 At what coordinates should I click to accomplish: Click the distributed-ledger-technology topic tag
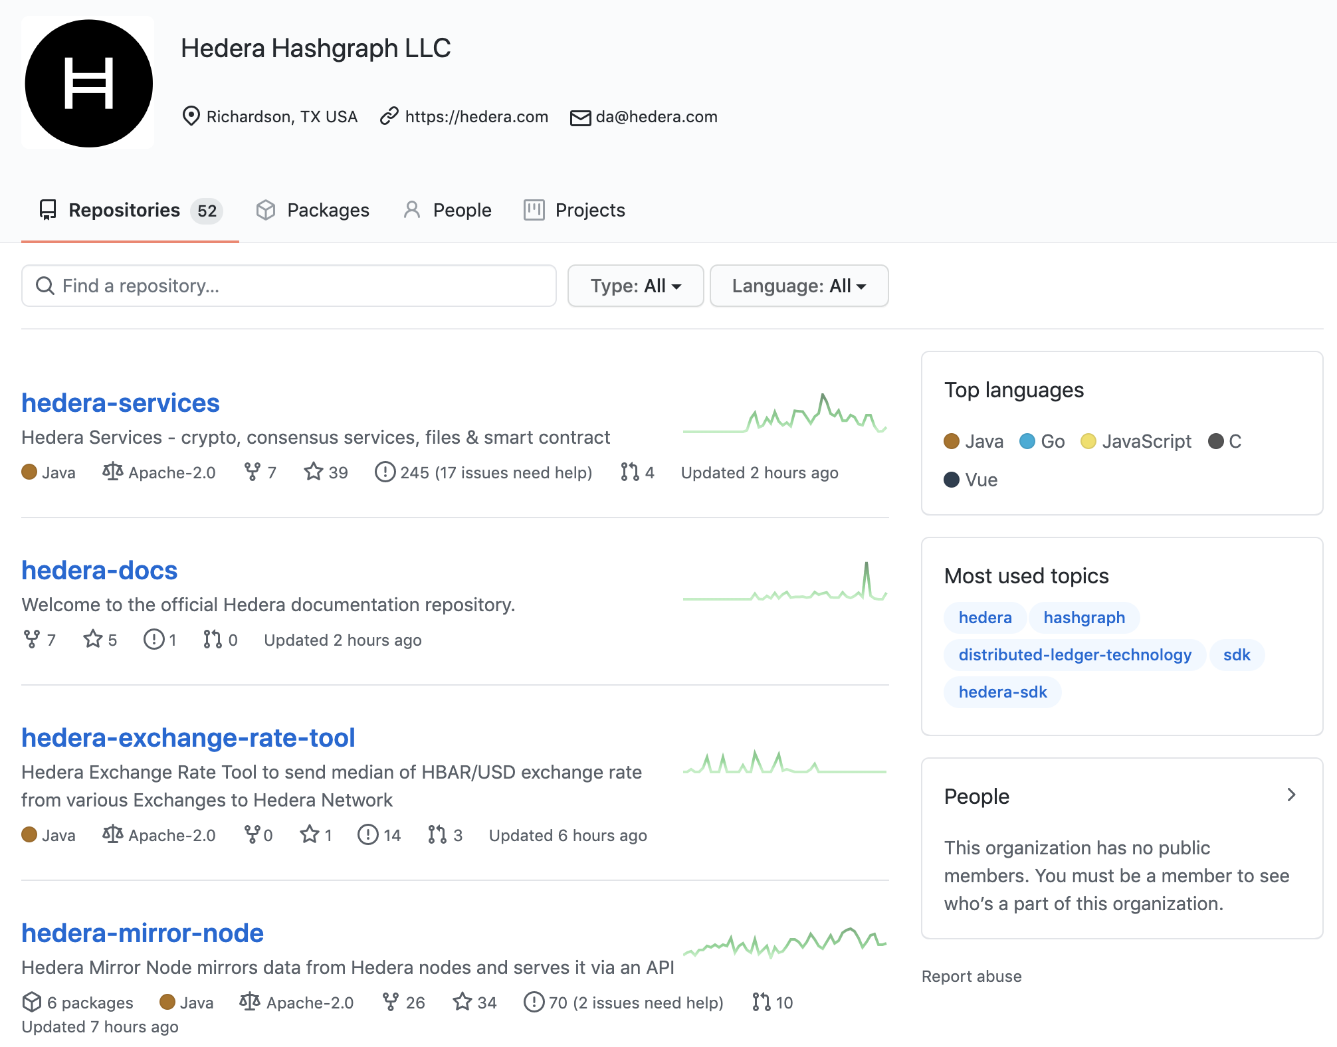(1075, 655)
